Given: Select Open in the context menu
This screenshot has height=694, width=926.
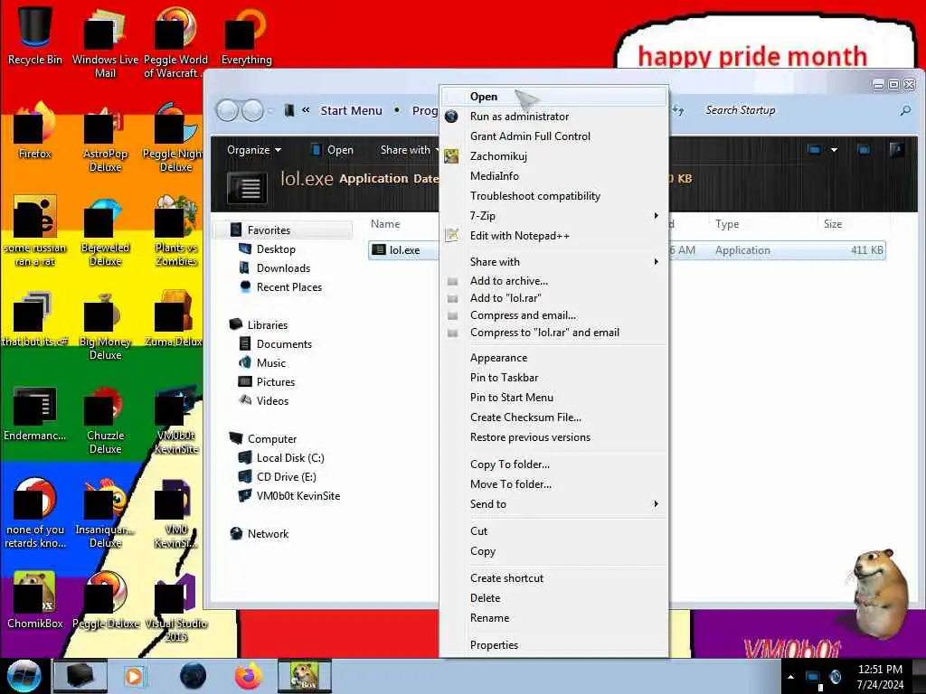Looking at the screenshot, I should 554,97.
